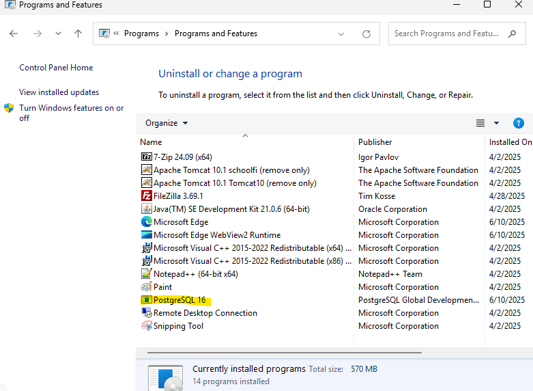Viewport: 533px width, 391px height.
Task: Click the Paint program icon
Action: click(x=147, y=287)
